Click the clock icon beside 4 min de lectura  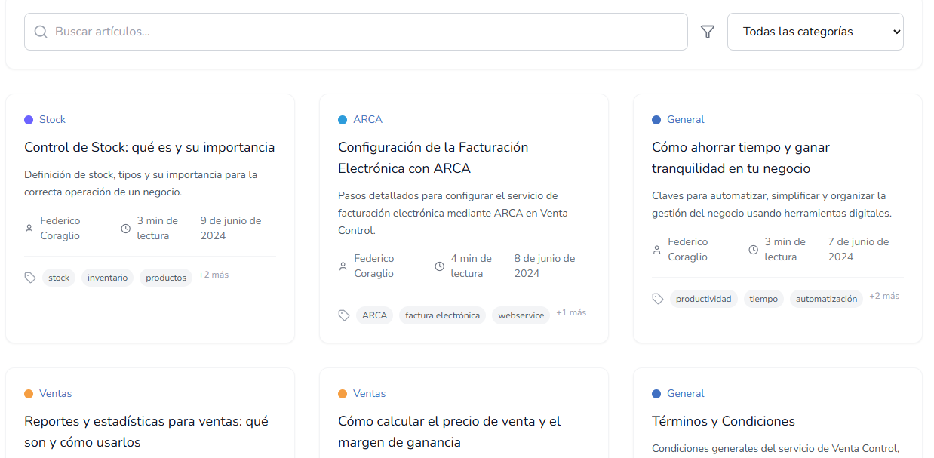click(x=440, y=266)
